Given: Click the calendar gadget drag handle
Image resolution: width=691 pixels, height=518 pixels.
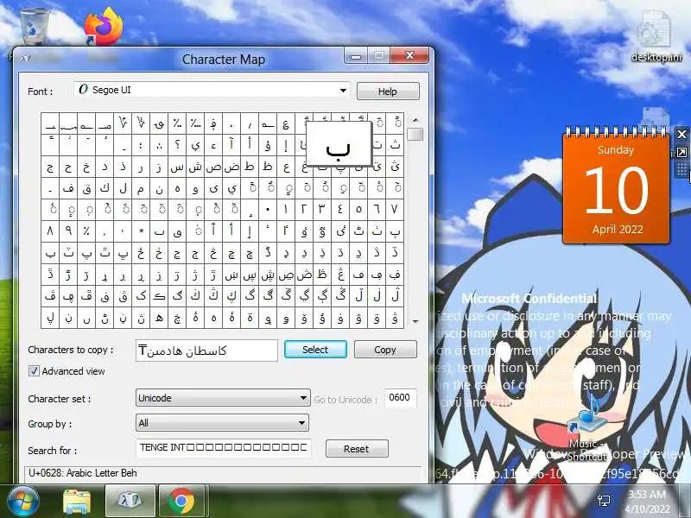Looking at the screenshot, I should (681, 169).
